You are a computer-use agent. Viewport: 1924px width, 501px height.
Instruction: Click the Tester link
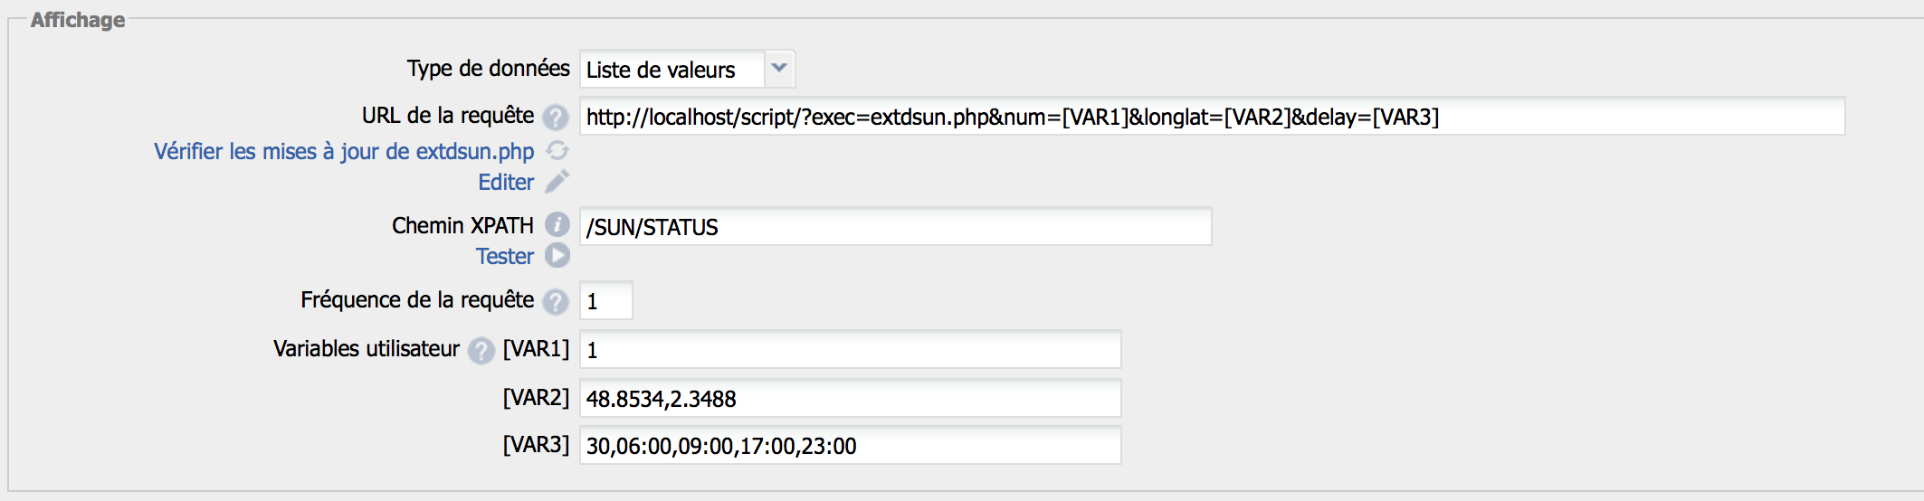click(505, 257)
